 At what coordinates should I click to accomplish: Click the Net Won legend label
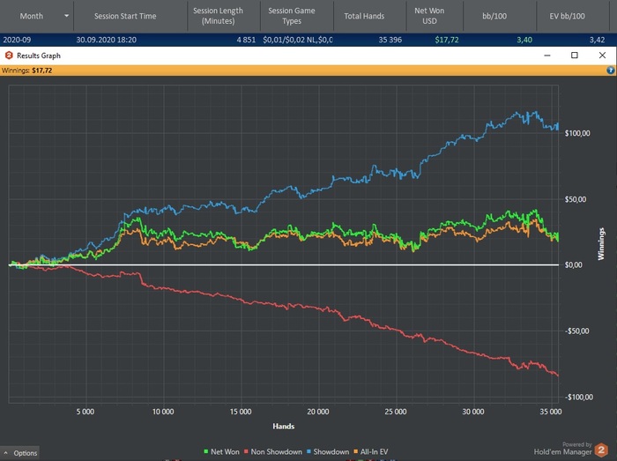[225, 451]
